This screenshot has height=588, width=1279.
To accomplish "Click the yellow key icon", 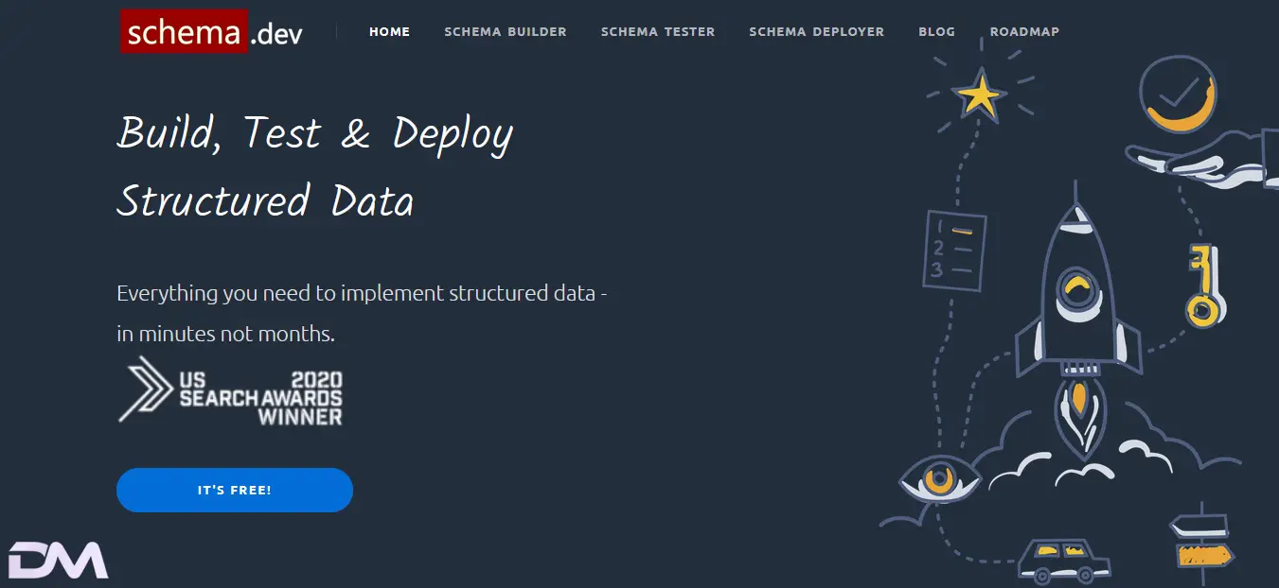I will coord(1204,286).
